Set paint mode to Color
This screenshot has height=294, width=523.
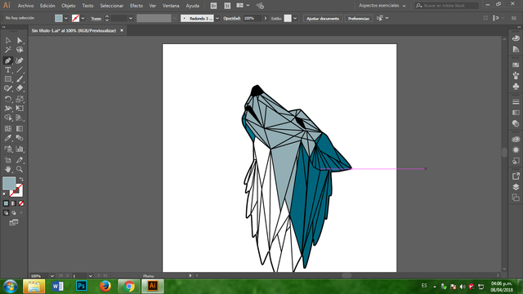coord(6,203)
